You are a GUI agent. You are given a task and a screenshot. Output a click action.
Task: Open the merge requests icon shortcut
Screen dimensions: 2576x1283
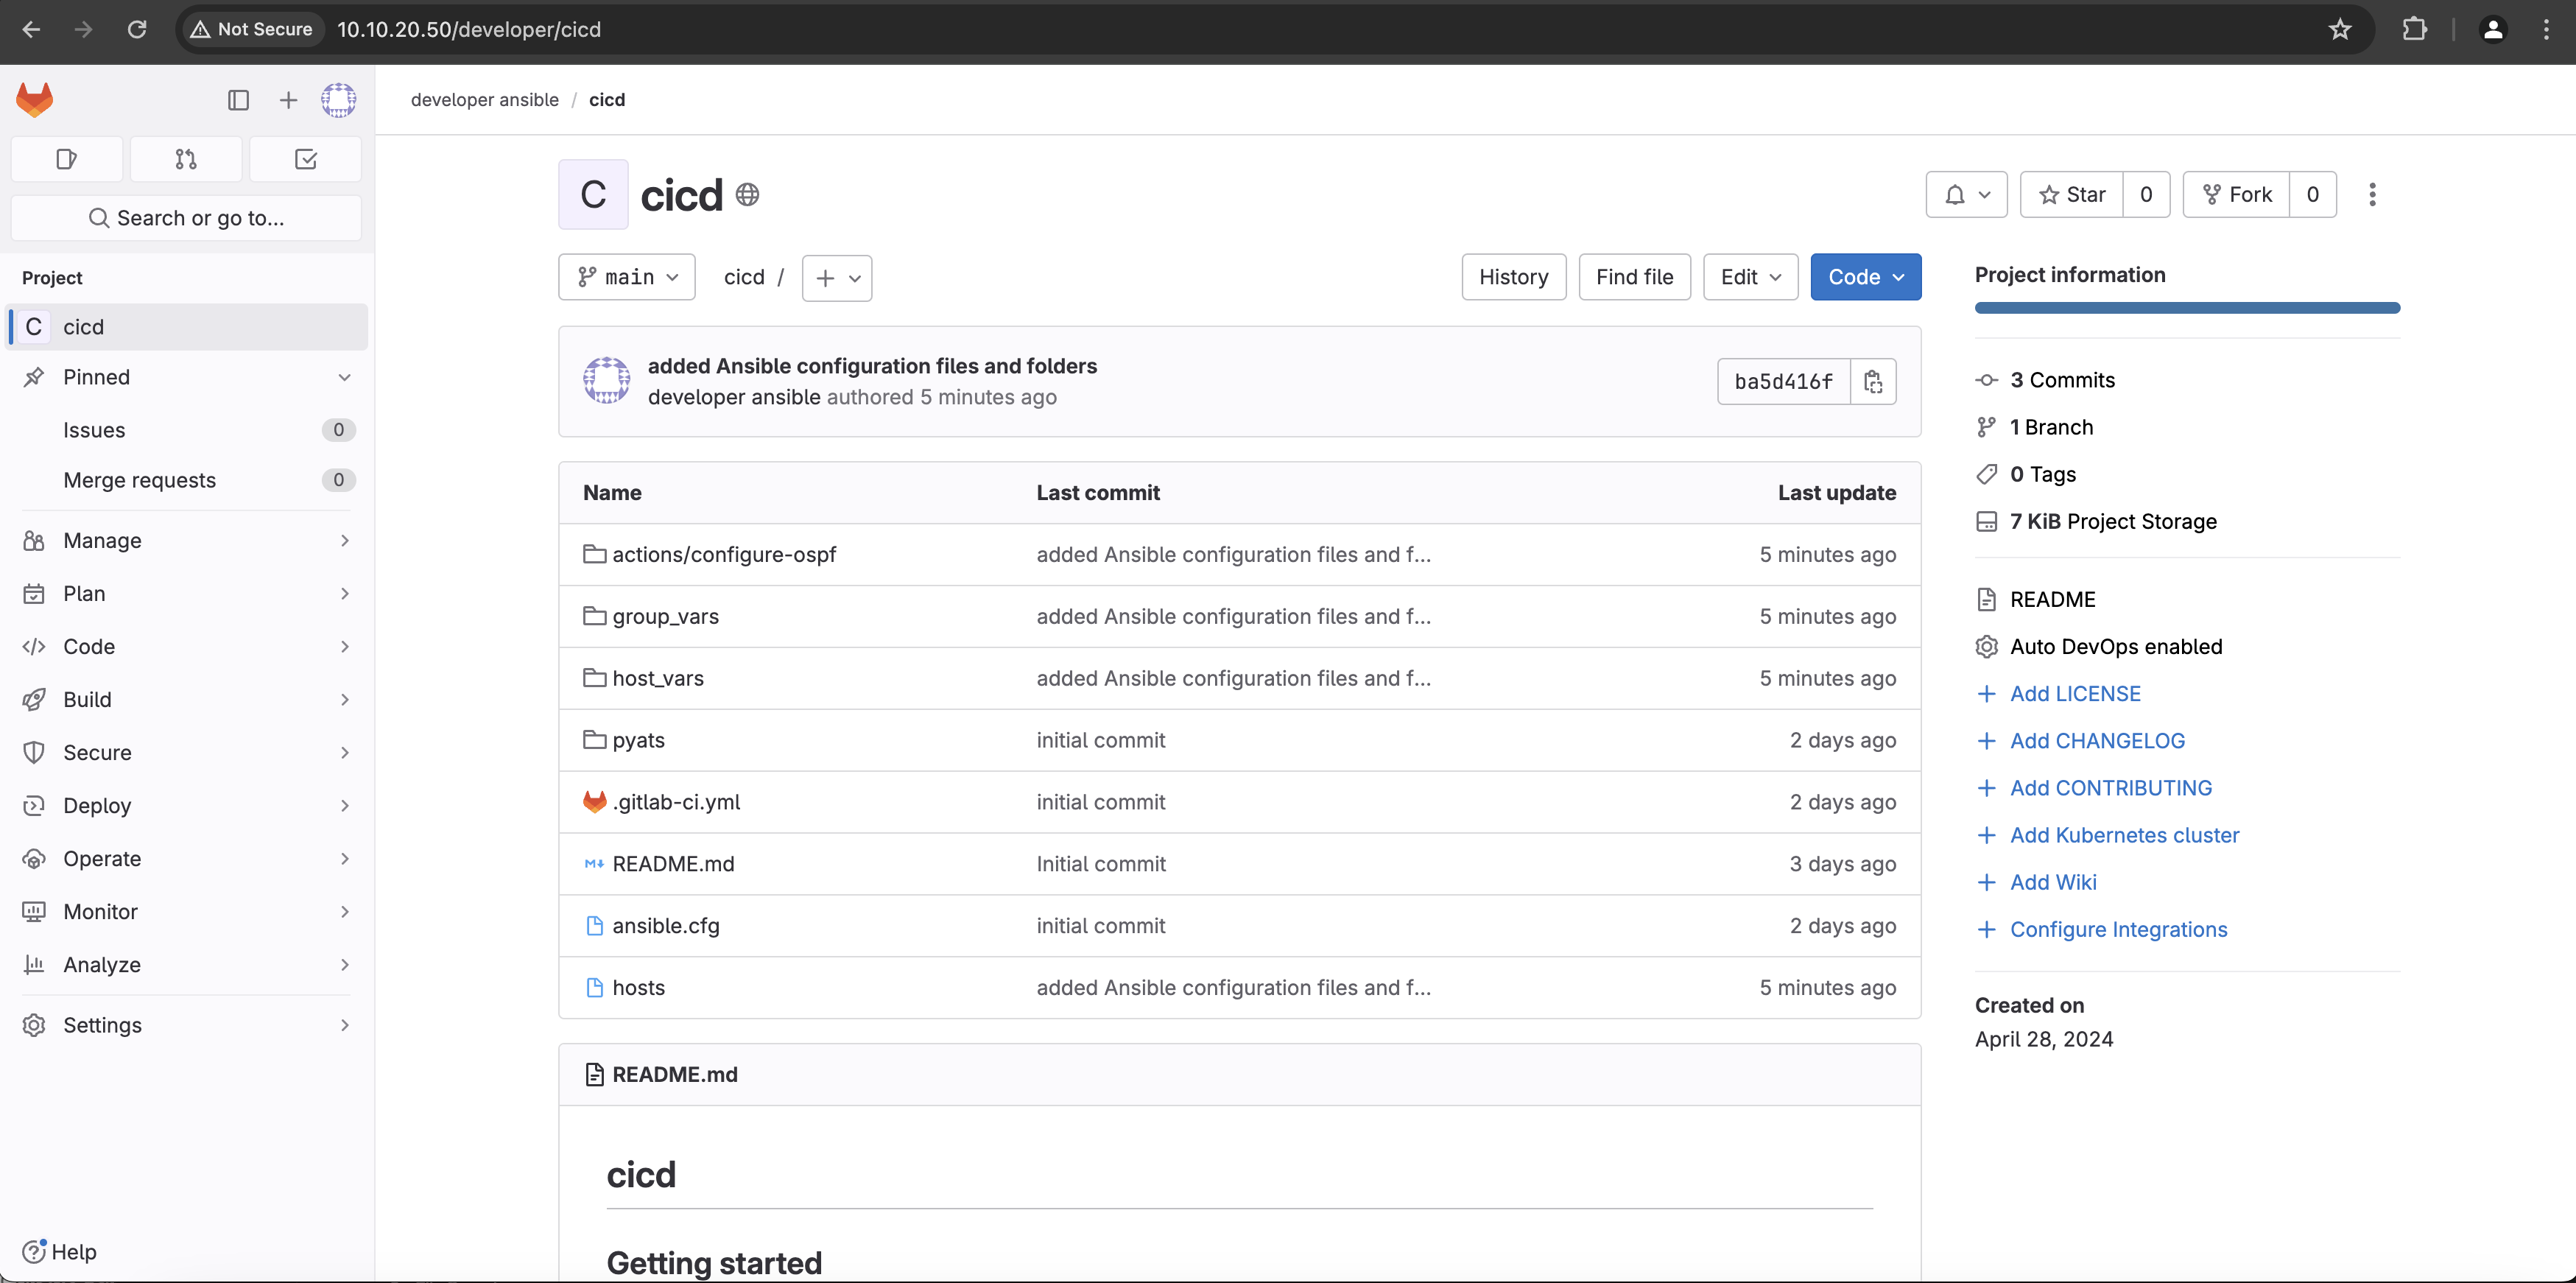186,159
